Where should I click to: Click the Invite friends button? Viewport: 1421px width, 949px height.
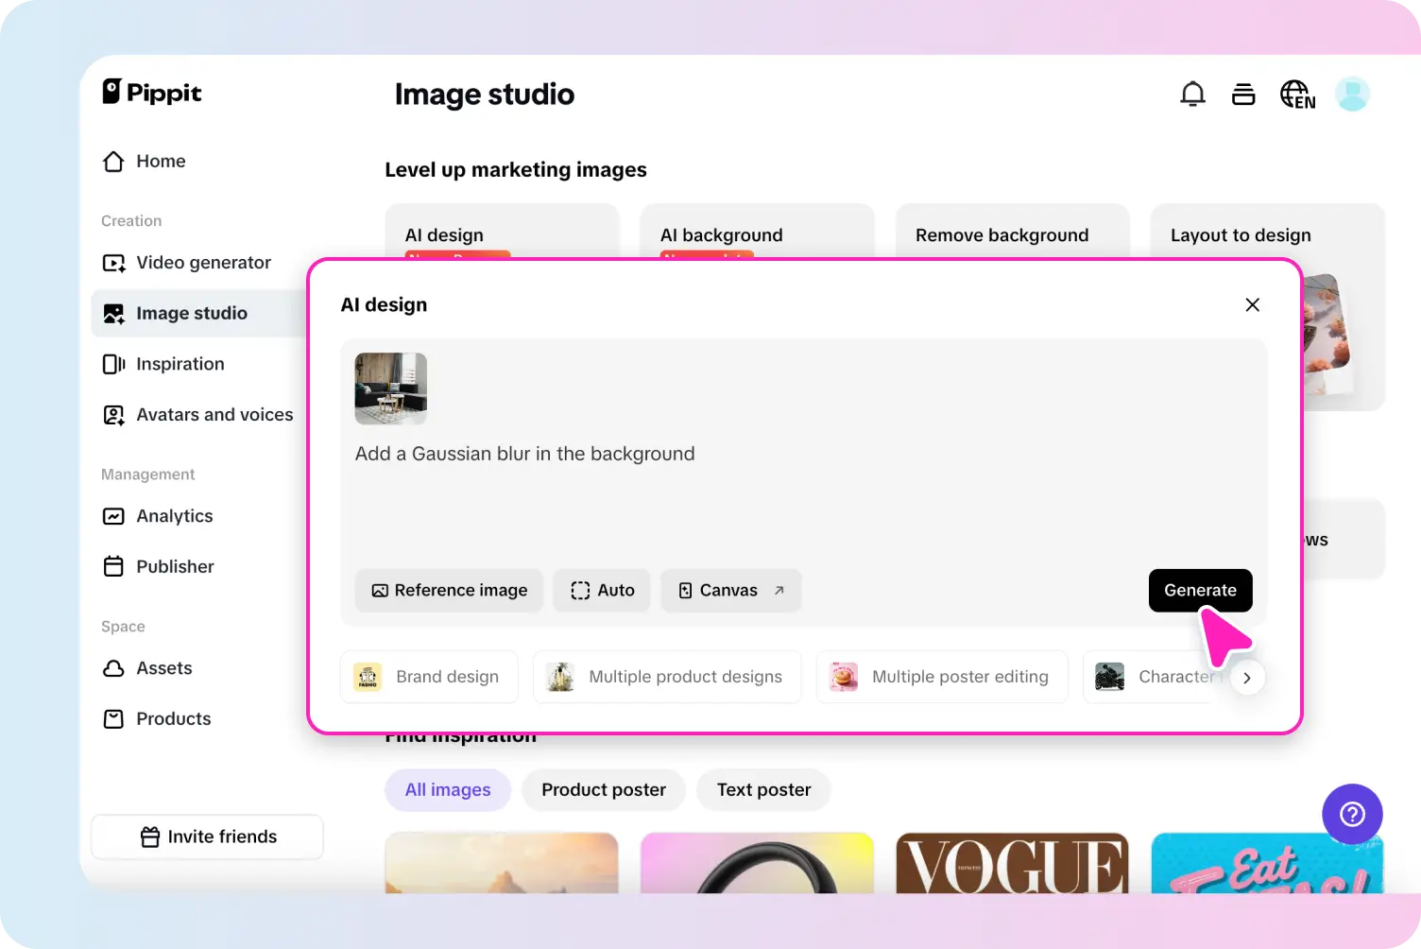coord(207,837)
